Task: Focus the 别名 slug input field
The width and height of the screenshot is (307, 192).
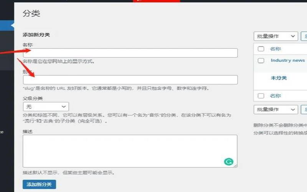Action: coord(130,80)
